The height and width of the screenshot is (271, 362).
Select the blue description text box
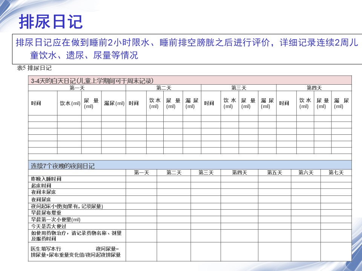point(186,49)
